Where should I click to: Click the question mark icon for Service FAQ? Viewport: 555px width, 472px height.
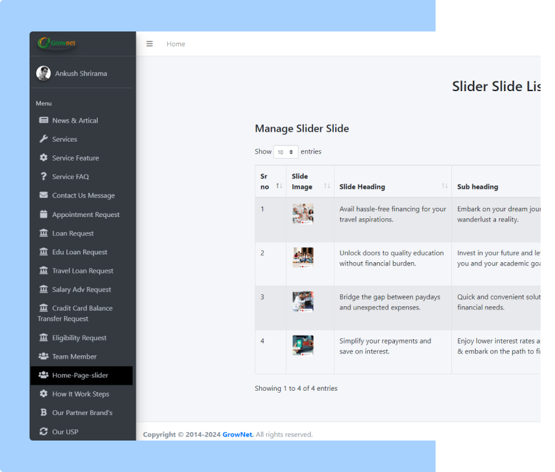point(43,176)
